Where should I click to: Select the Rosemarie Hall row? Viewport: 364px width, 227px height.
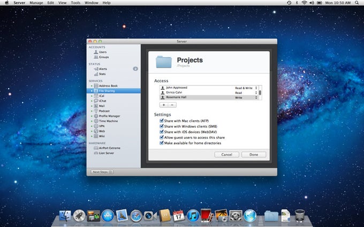tap(209, 98)
